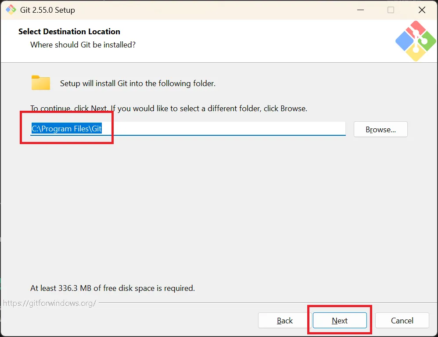Minimize the Git Setup window
The height and width of the screenshot is (337, 438).
pyautogui.click(x=360, y=10)
